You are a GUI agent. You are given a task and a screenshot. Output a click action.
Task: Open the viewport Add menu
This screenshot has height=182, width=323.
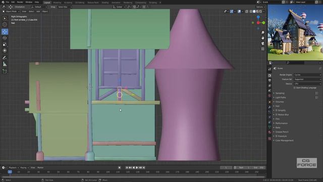(38, 12)
